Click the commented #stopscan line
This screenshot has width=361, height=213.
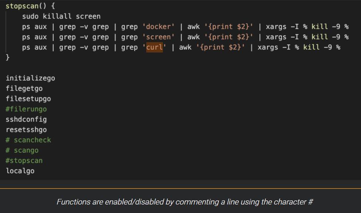(x=24, y=160)
